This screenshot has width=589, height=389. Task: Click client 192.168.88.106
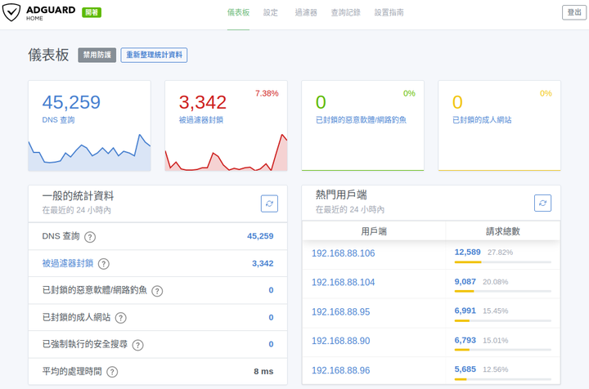(x=344, y=253)
